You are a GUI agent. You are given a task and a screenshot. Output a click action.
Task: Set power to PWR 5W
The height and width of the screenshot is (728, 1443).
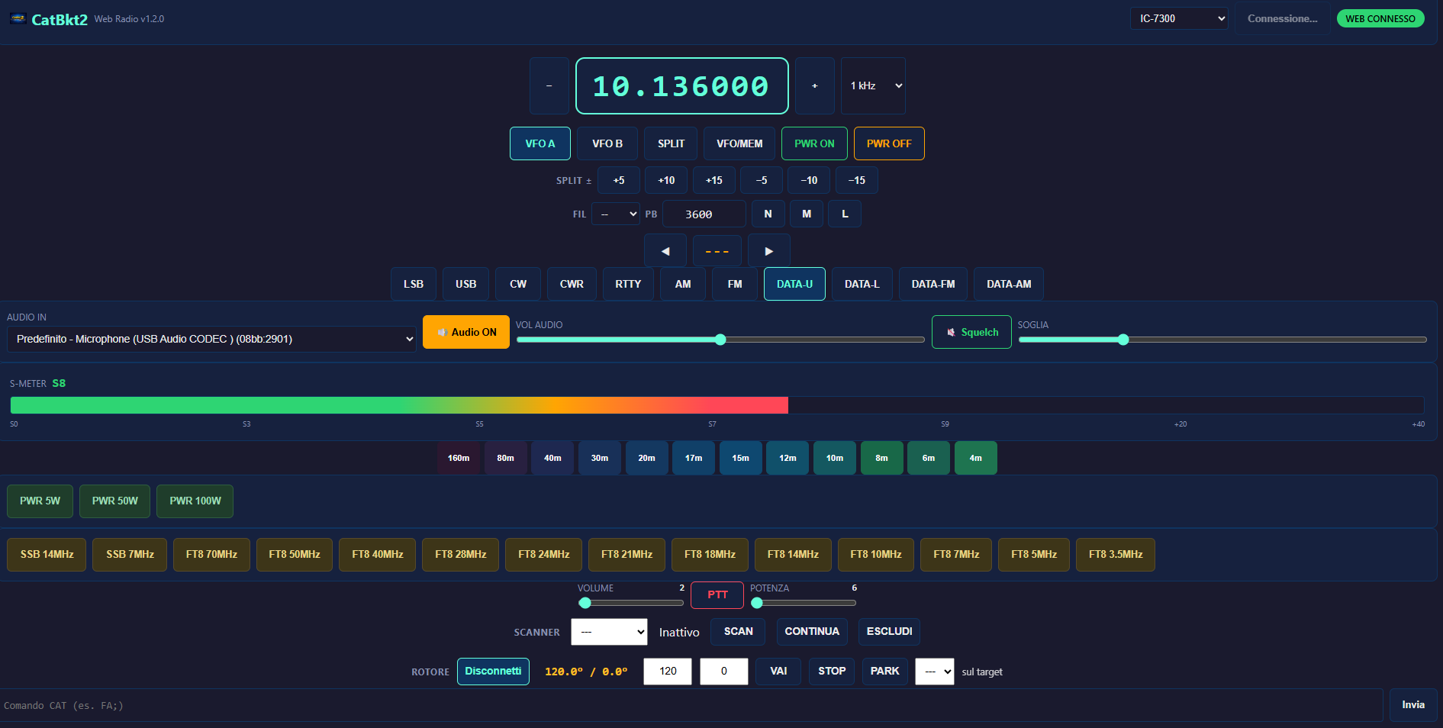pyautogui.click(x=40, y=501)
